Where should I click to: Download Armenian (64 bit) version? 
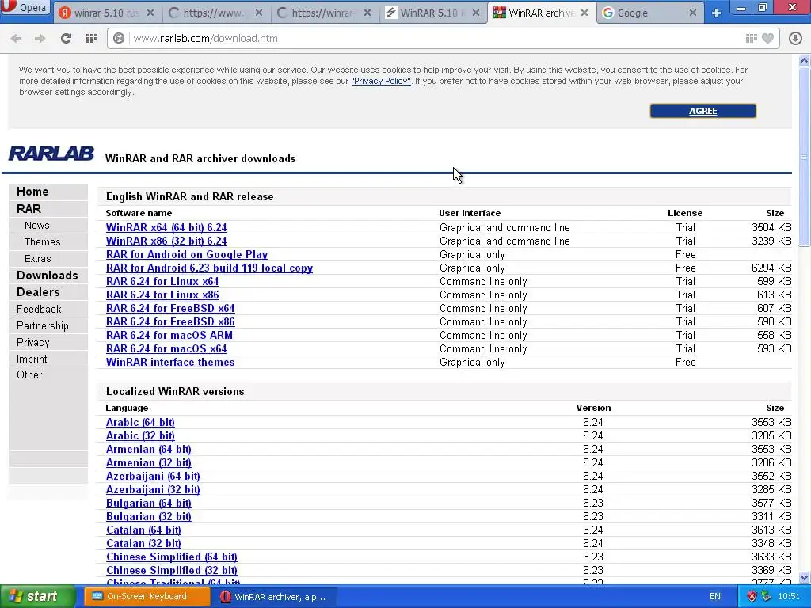click(x=148, y=450)
